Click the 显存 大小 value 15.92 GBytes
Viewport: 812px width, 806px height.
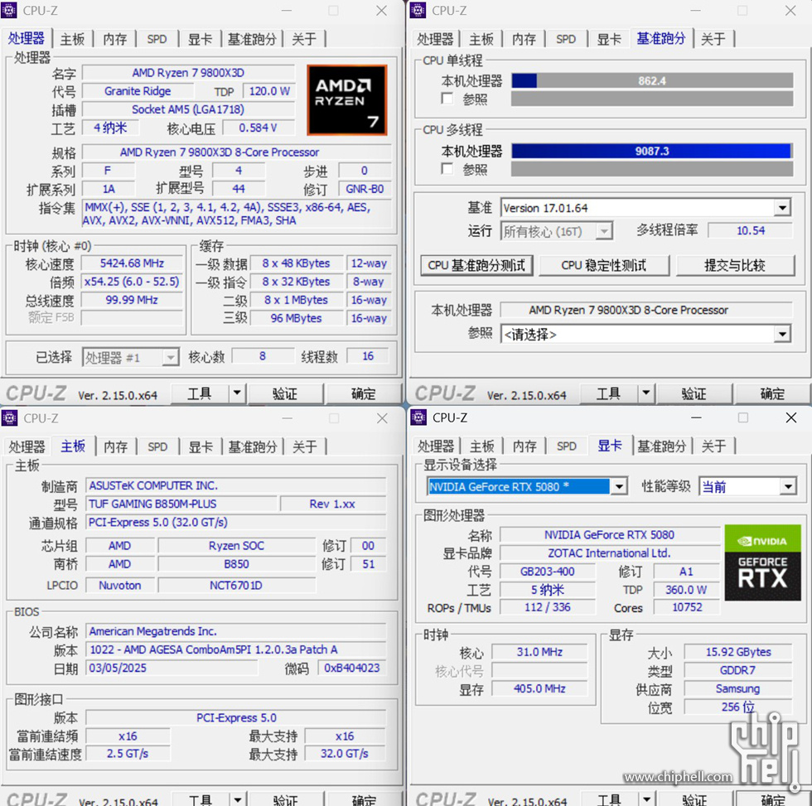pyautogui.click(x=738, y=652)
